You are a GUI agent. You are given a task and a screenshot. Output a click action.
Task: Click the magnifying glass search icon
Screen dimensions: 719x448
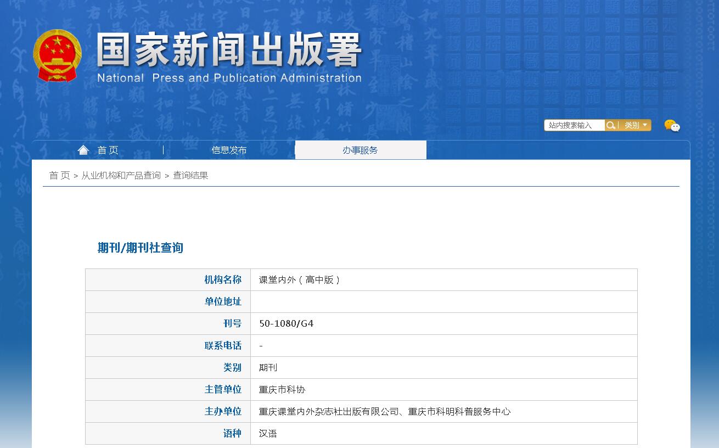(611, 125)
